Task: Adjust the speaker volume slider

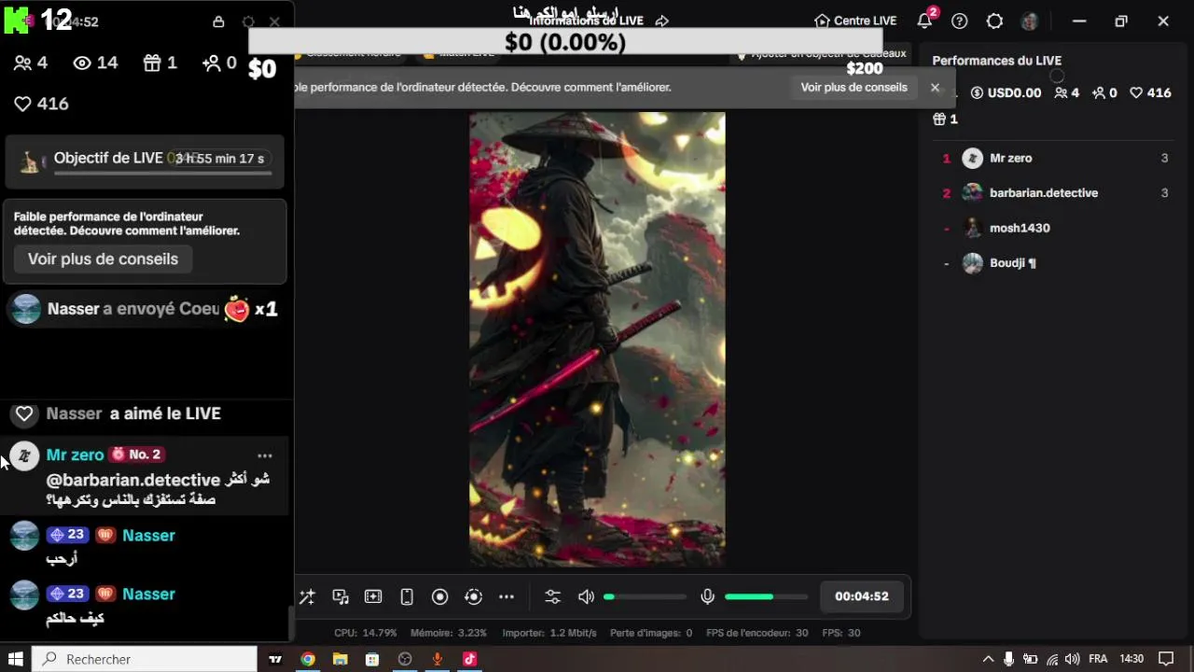Action: 646,596
